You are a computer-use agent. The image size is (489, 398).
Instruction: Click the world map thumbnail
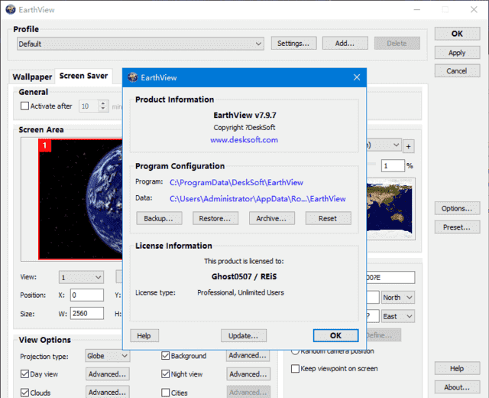point(390,209)
